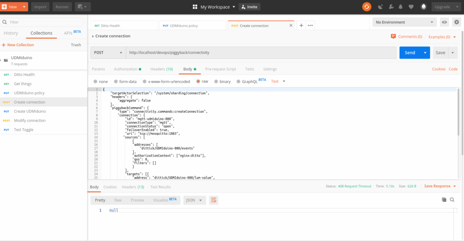Open the Authorization tab

pos(127,69)
